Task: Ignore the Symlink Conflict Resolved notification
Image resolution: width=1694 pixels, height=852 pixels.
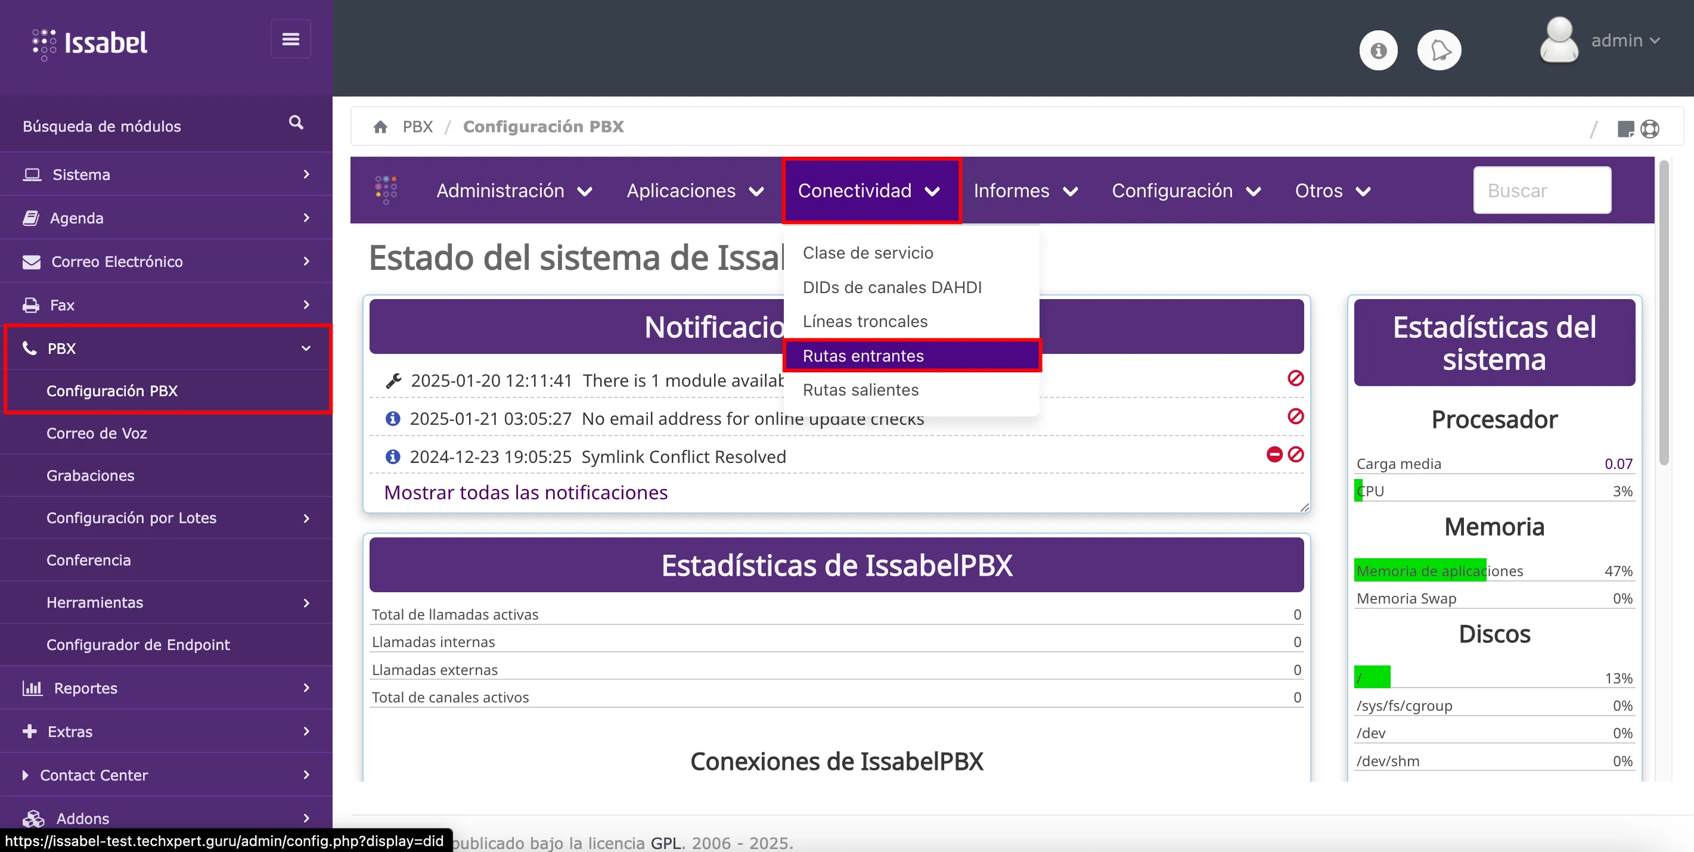Action: click(x=1295, y=454)
